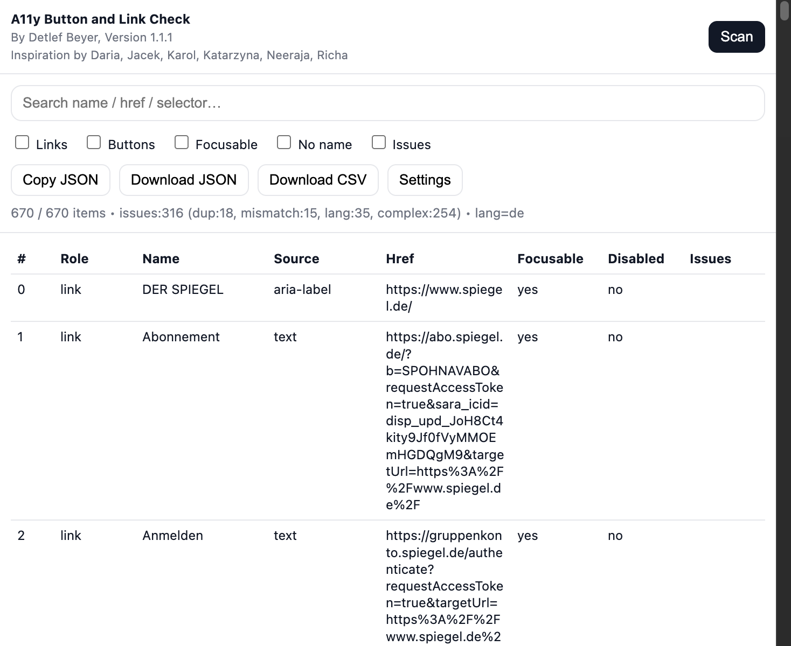Viewport: 791px width, 646px height.
Task: Click the vertical scrollbar thumb
Action: point(785,11)
